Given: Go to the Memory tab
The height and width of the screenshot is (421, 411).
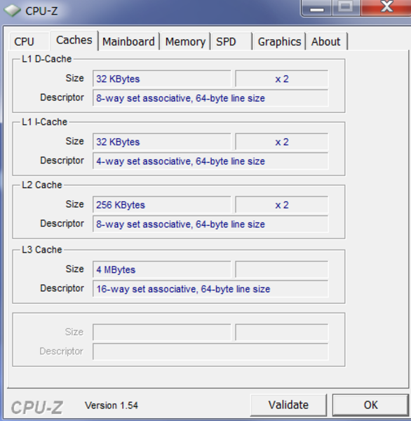Looking at the screenshot, I should click(185, 41).
